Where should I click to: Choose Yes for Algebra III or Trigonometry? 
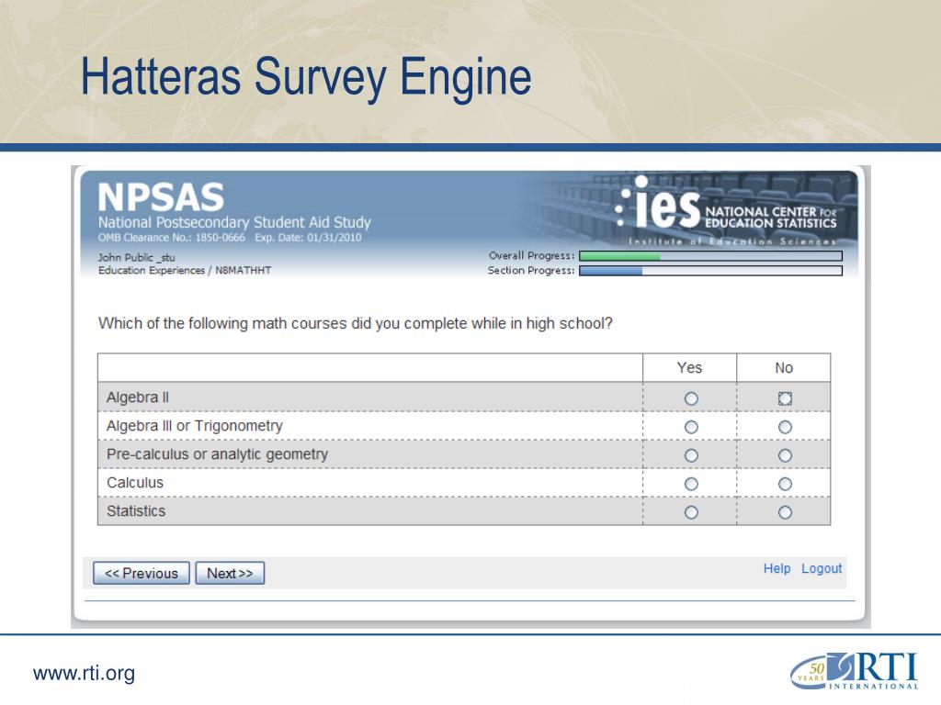pyautogui.click(x=691, y=427)
